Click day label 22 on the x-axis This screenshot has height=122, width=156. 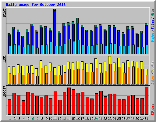(x=105, y=119)
